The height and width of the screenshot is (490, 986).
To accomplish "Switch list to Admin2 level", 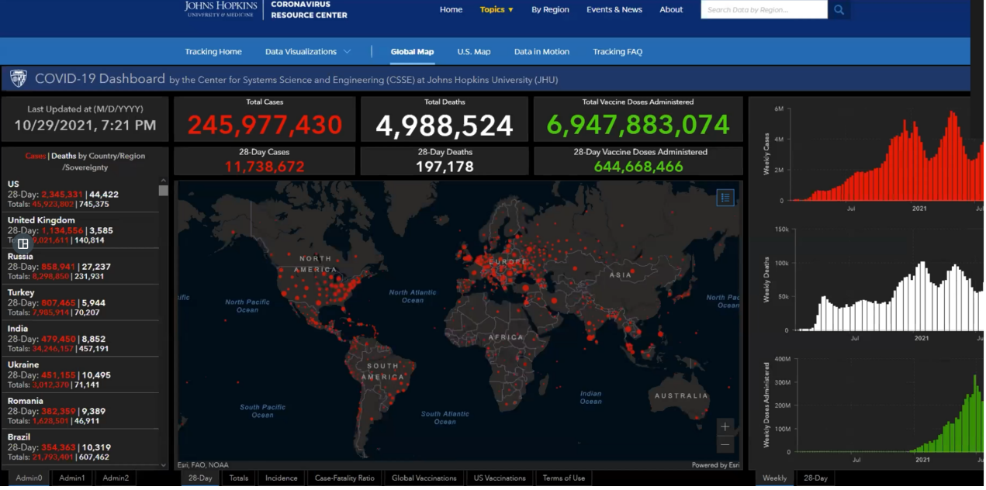I will point(116,478).
